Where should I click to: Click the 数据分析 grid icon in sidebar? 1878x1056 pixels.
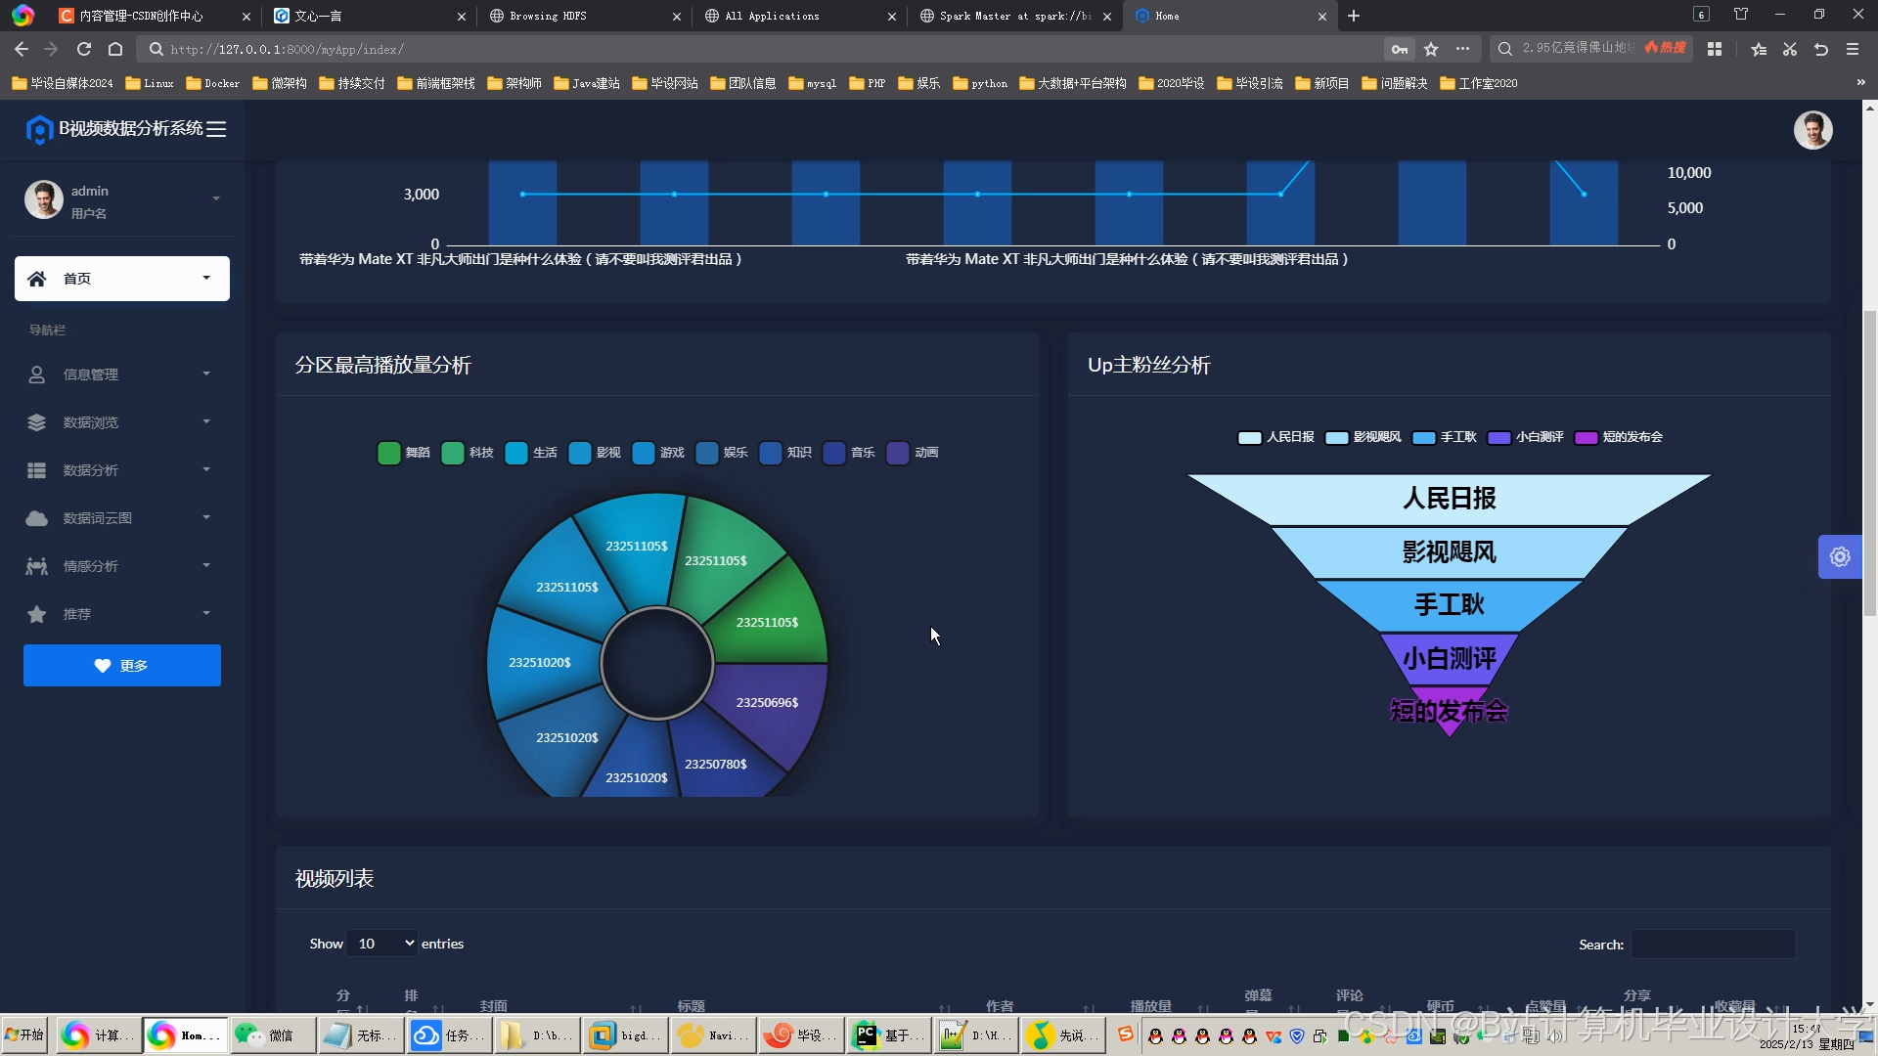click(36, 470)
